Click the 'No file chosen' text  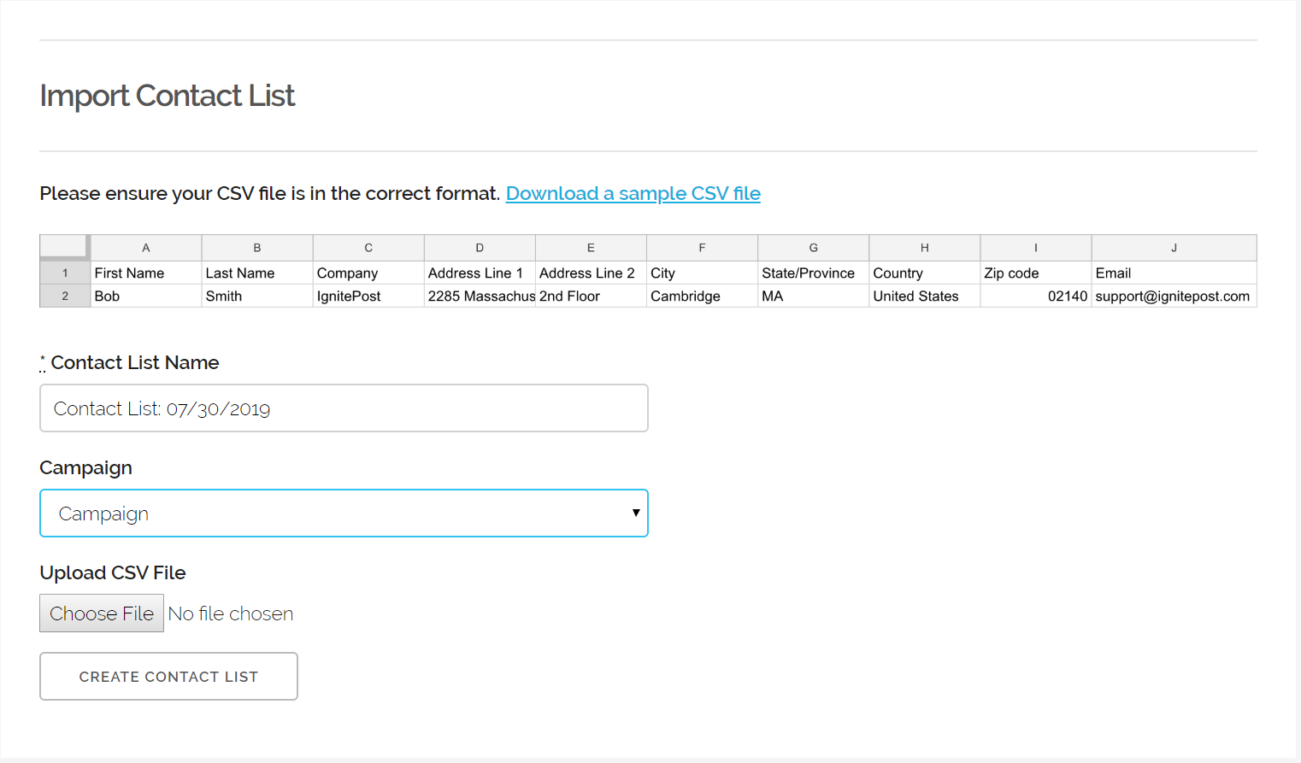pyautogui.click(x=231, y=613)
